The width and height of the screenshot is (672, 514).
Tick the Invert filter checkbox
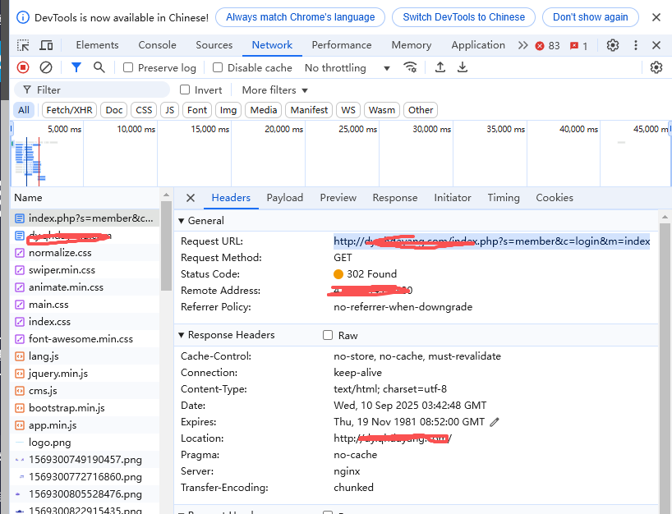click(x=185, y=89)
